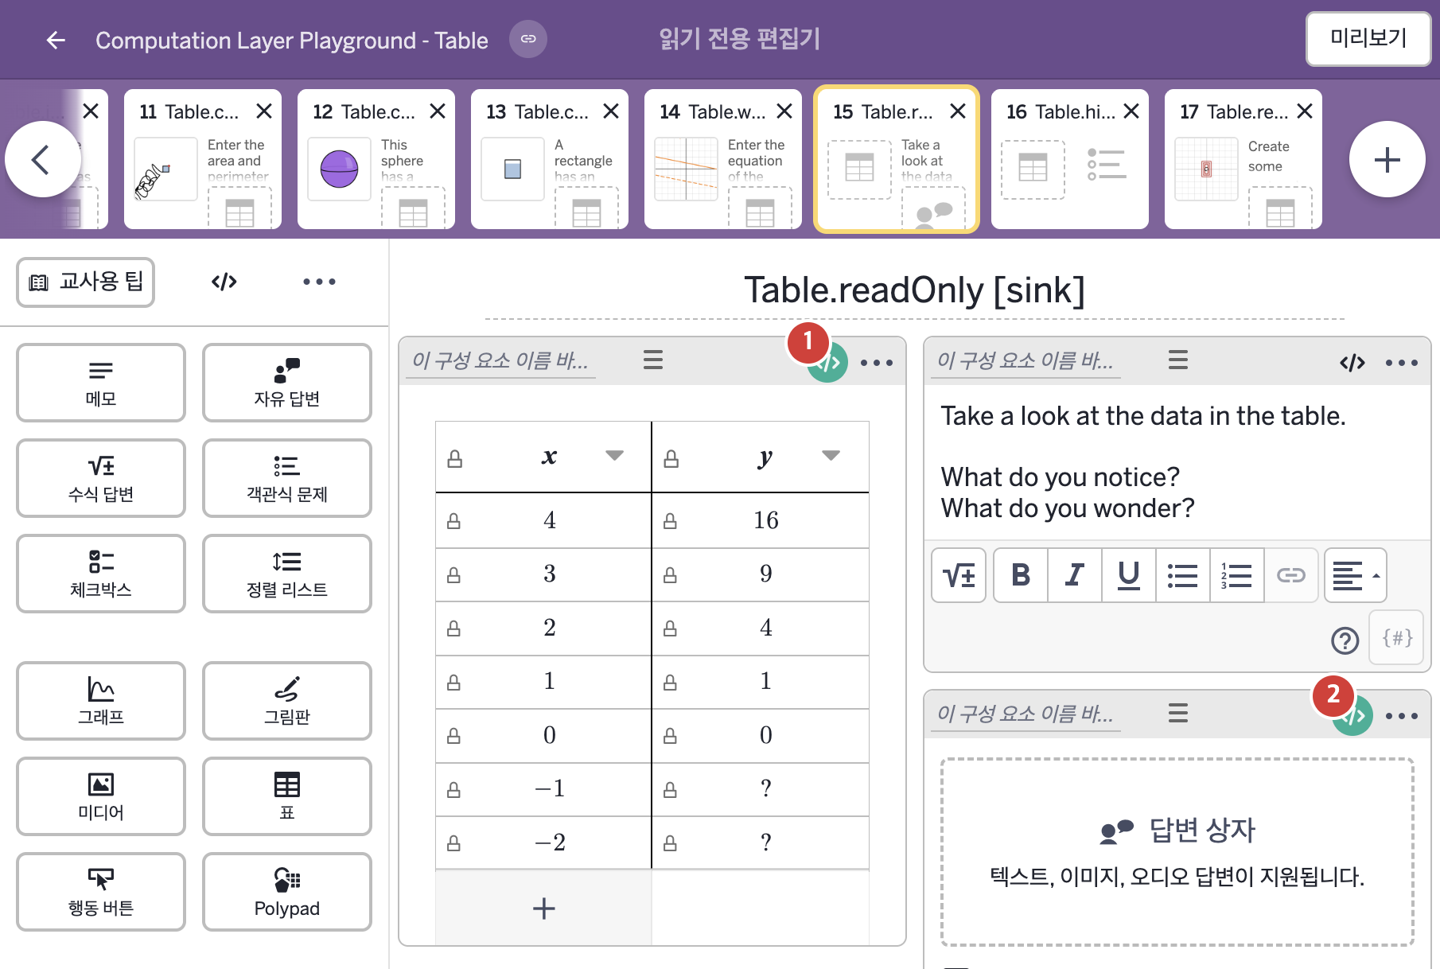Add a Media (미디어) component
1440x969 pixels.
pos(101,796)
